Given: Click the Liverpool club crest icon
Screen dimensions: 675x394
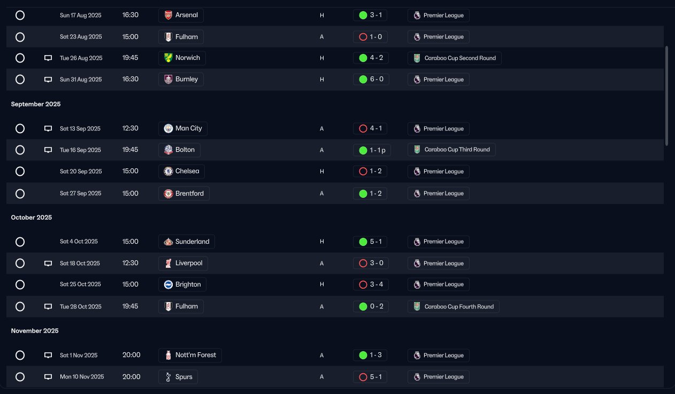Looking at the screenshot, I should coord(168,263).
